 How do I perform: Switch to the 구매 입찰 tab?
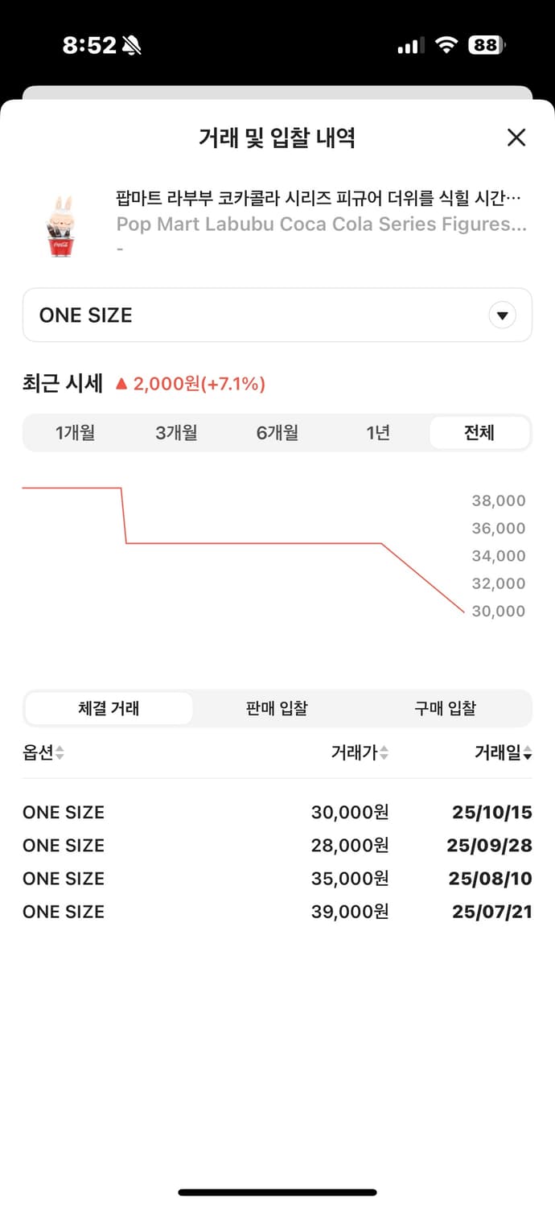pos(444,708)
